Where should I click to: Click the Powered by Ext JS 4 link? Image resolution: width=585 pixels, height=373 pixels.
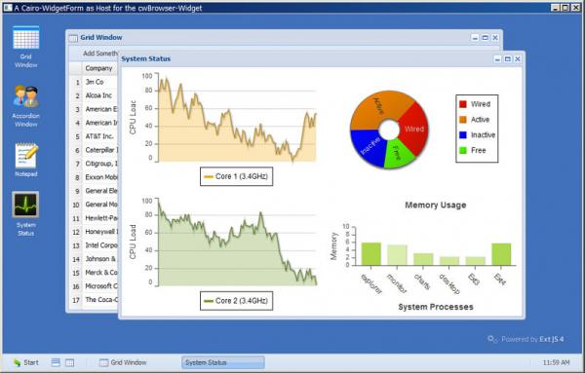pyautogui.click(x=526, y=339)
